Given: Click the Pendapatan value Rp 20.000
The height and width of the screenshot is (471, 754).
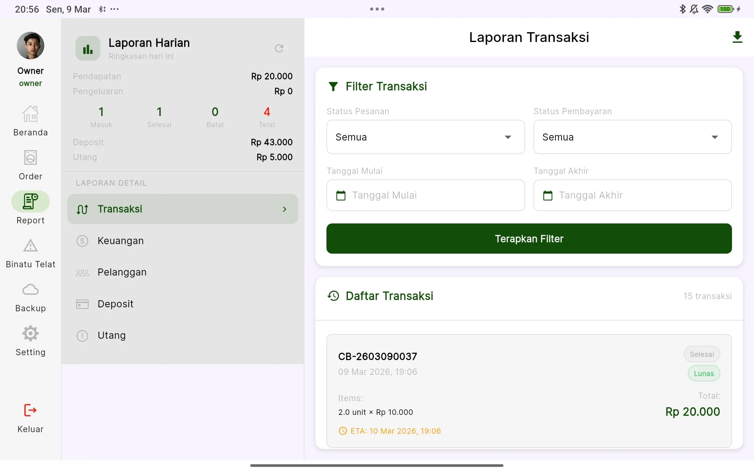Looking at the screenshot, I should pos(272,76).
